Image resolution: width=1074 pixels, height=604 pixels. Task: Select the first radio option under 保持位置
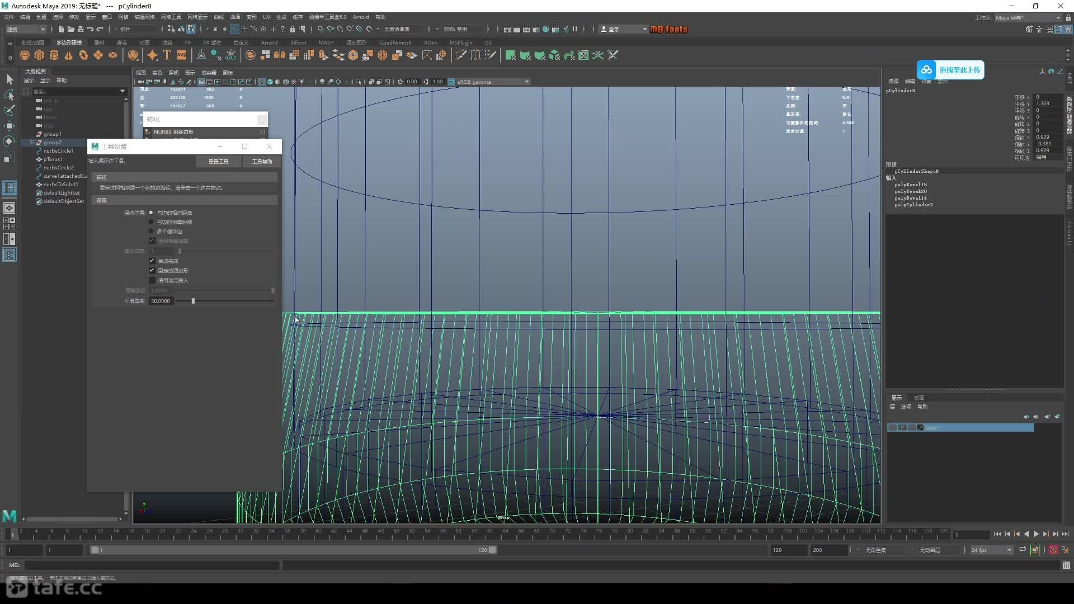coord(151,213)
